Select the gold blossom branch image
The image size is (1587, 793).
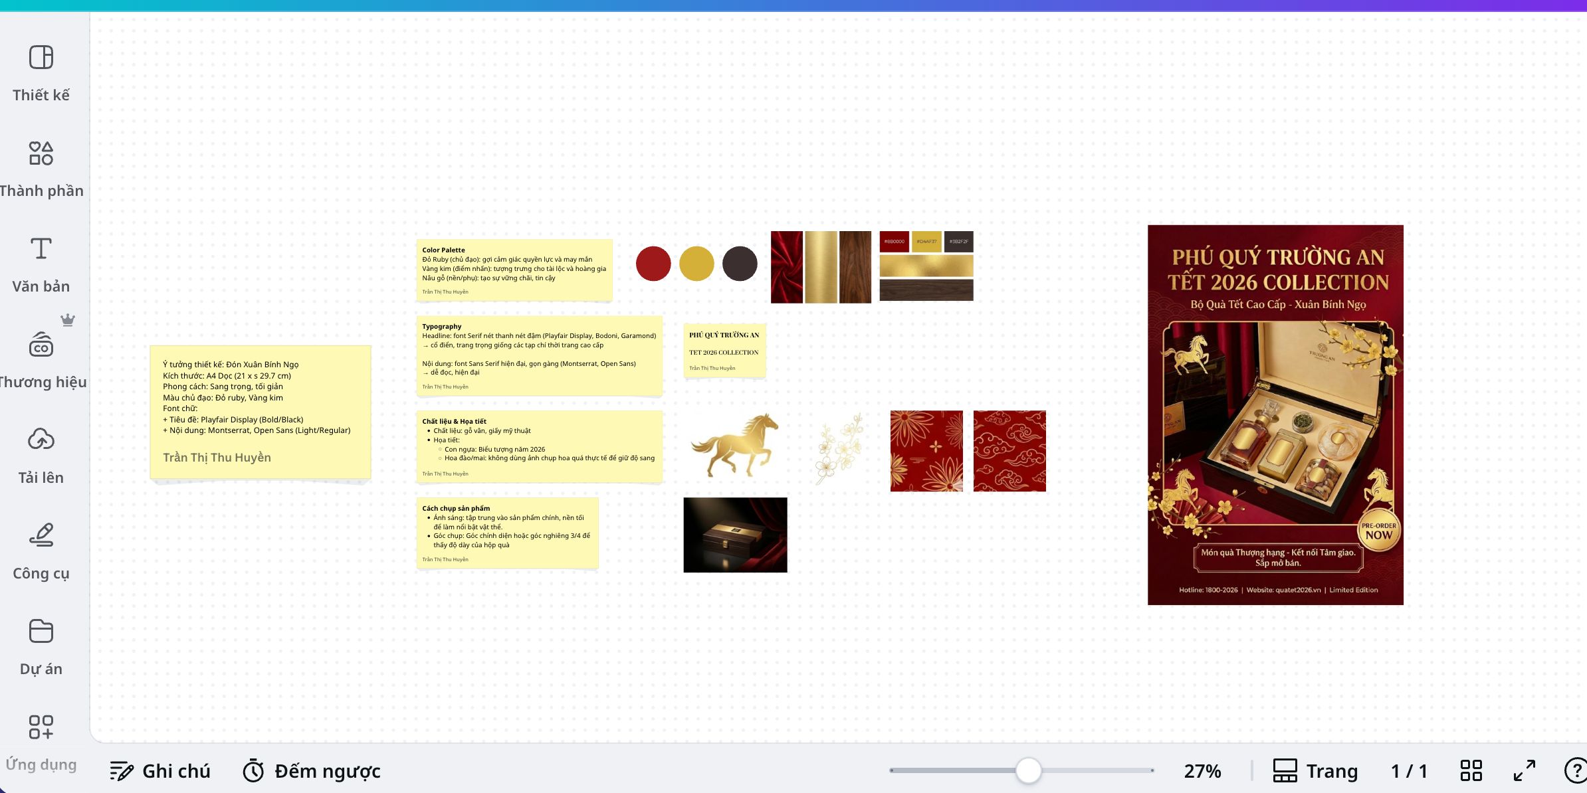[839, 448]
